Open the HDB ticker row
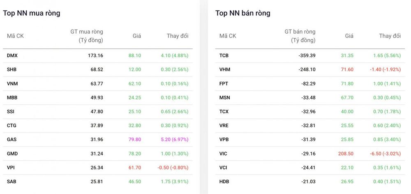 [x=310, y=181]
